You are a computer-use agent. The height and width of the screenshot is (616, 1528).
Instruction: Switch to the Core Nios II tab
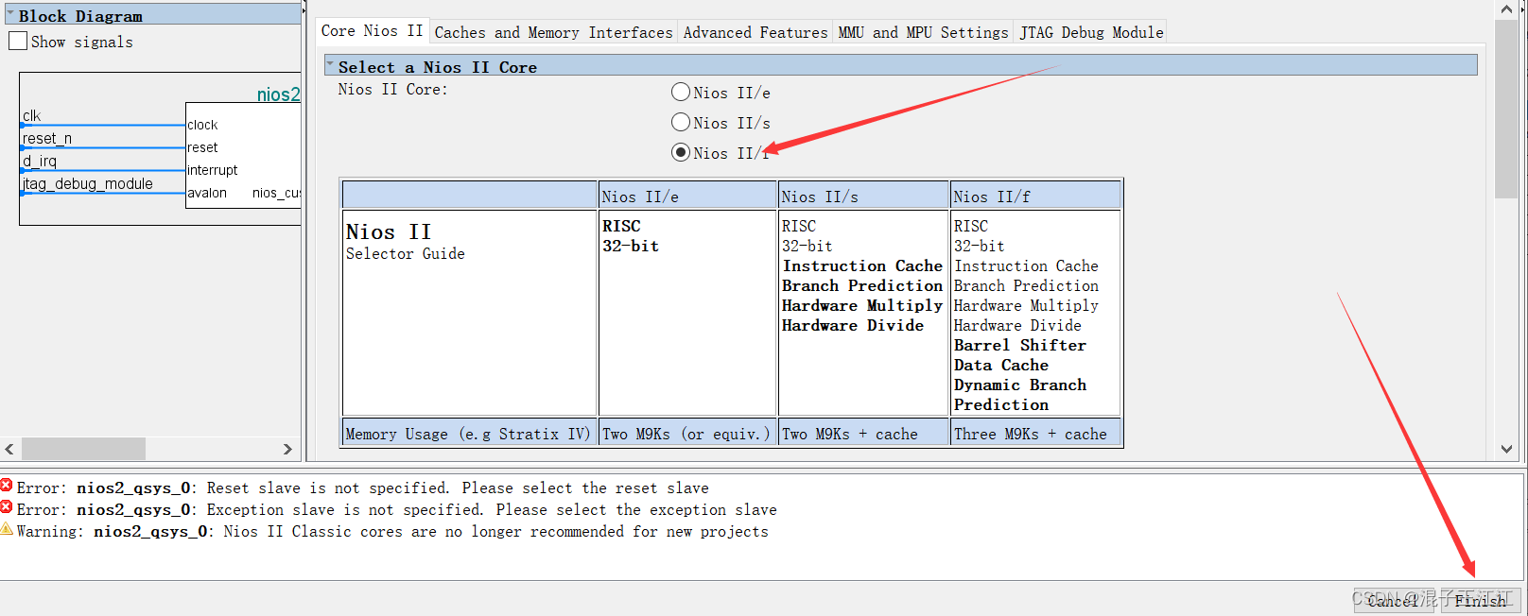pos(372,31)
